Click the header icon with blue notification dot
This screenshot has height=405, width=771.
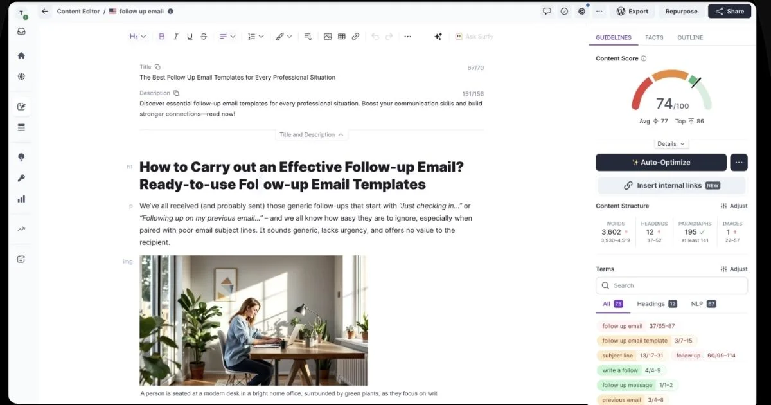(582, 11)
